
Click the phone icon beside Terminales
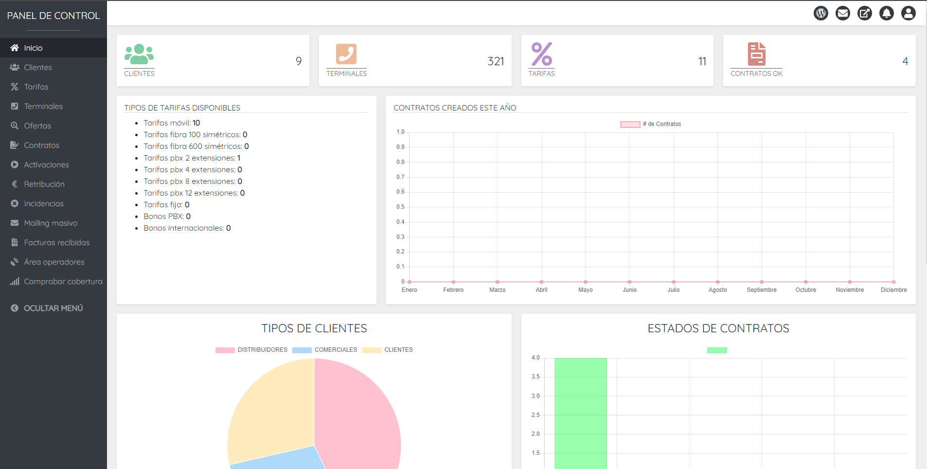pyautogui.click(x=15, y=106)
